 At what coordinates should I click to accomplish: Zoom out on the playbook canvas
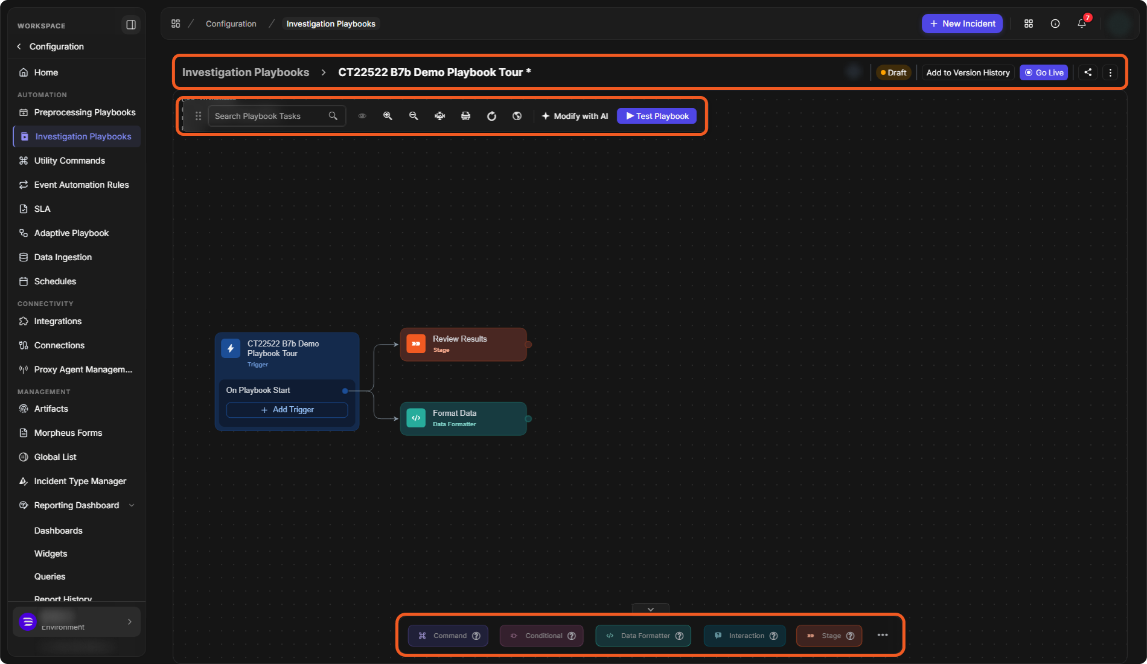coord(414,116)
